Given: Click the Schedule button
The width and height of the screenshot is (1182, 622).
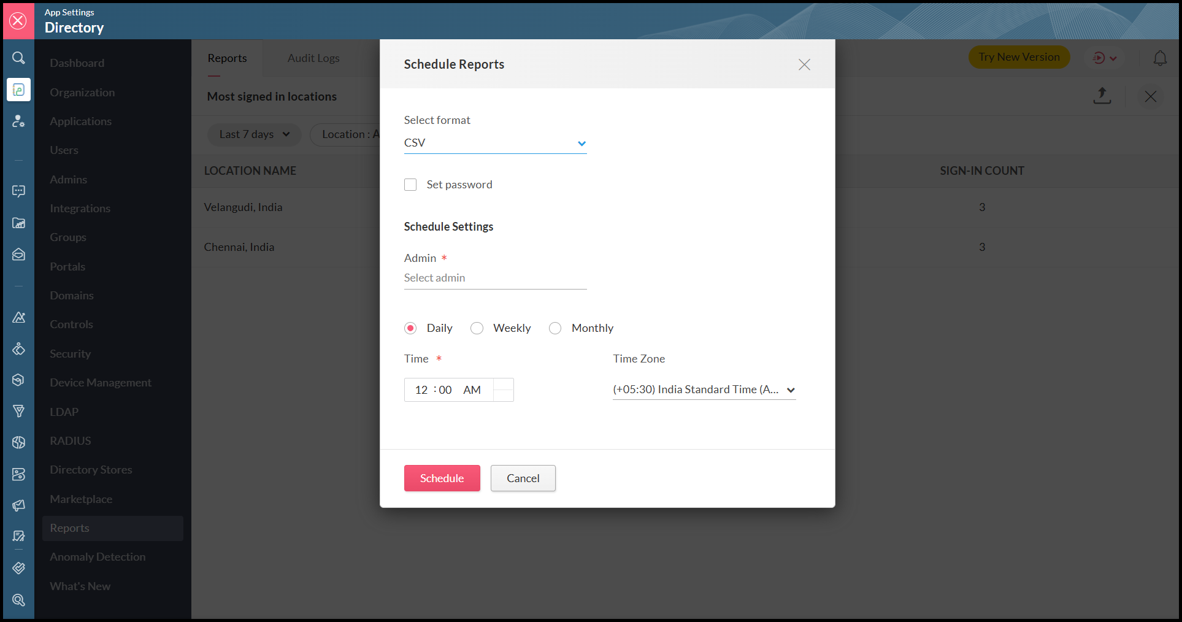Looking at the screenshot, I should click(x=442, y=478).
